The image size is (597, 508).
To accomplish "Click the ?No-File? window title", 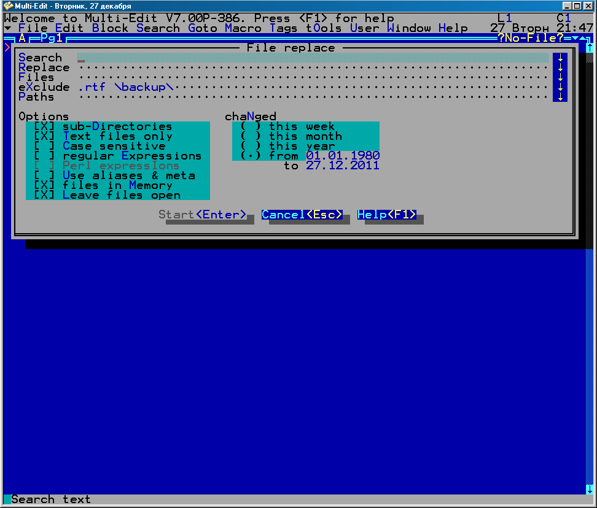I will [x=531, y=38].
